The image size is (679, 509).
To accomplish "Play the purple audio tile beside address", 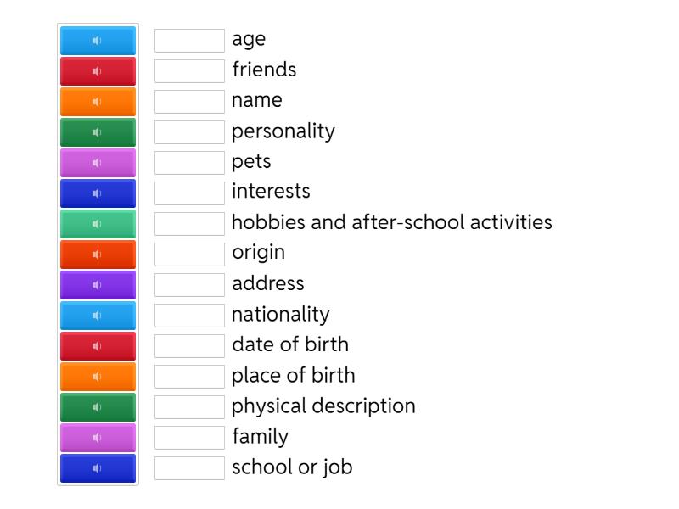I will [98, 285].
